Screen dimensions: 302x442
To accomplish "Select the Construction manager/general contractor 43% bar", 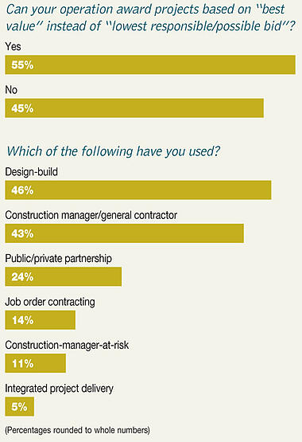I will (x=124, y=233).
